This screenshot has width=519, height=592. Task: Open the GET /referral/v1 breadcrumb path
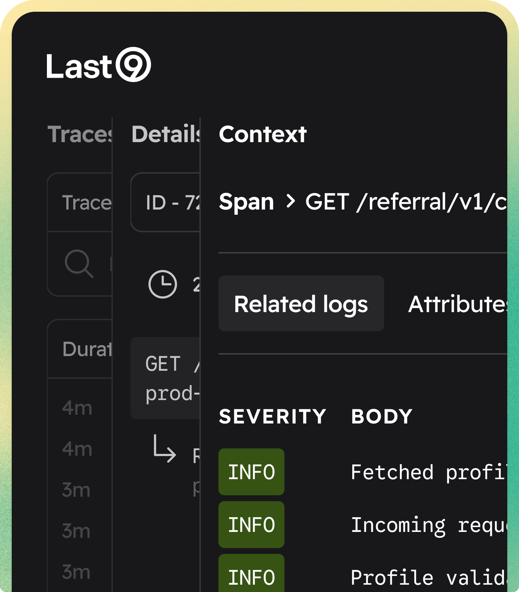pyautogui.click(x=406, y=202)
